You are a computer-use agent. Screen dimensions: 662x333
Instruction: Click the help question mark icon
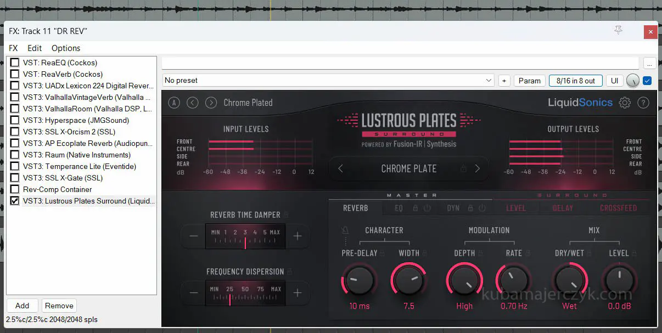[x=643, y=103]
